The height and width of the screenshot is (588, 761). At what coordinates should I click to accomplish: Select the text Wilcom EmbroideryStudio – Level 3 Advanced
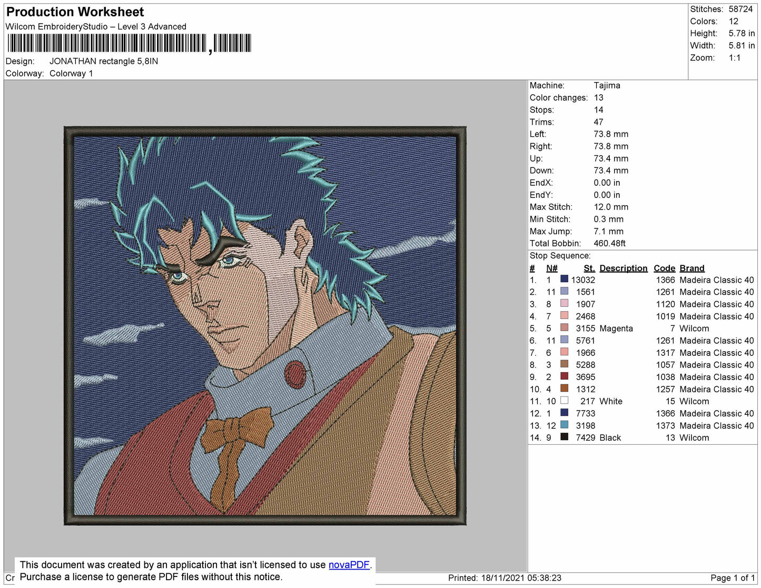tap(96, 26)
